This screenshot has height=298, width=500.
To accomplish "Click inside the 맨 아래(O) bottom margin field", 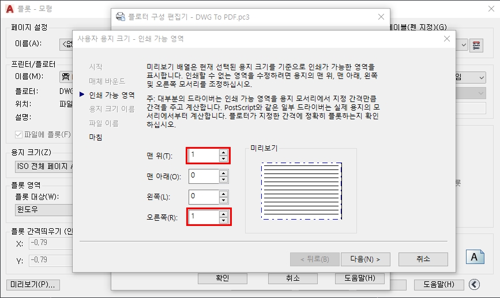I will point(204,176).
